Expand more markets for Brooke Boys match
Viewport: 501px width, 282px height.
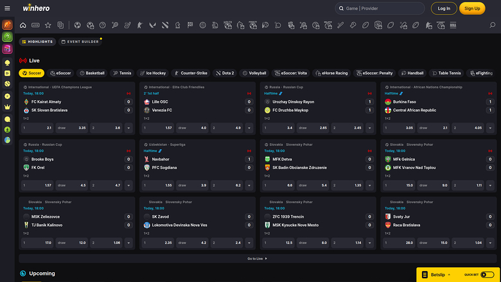coord(128,185)
